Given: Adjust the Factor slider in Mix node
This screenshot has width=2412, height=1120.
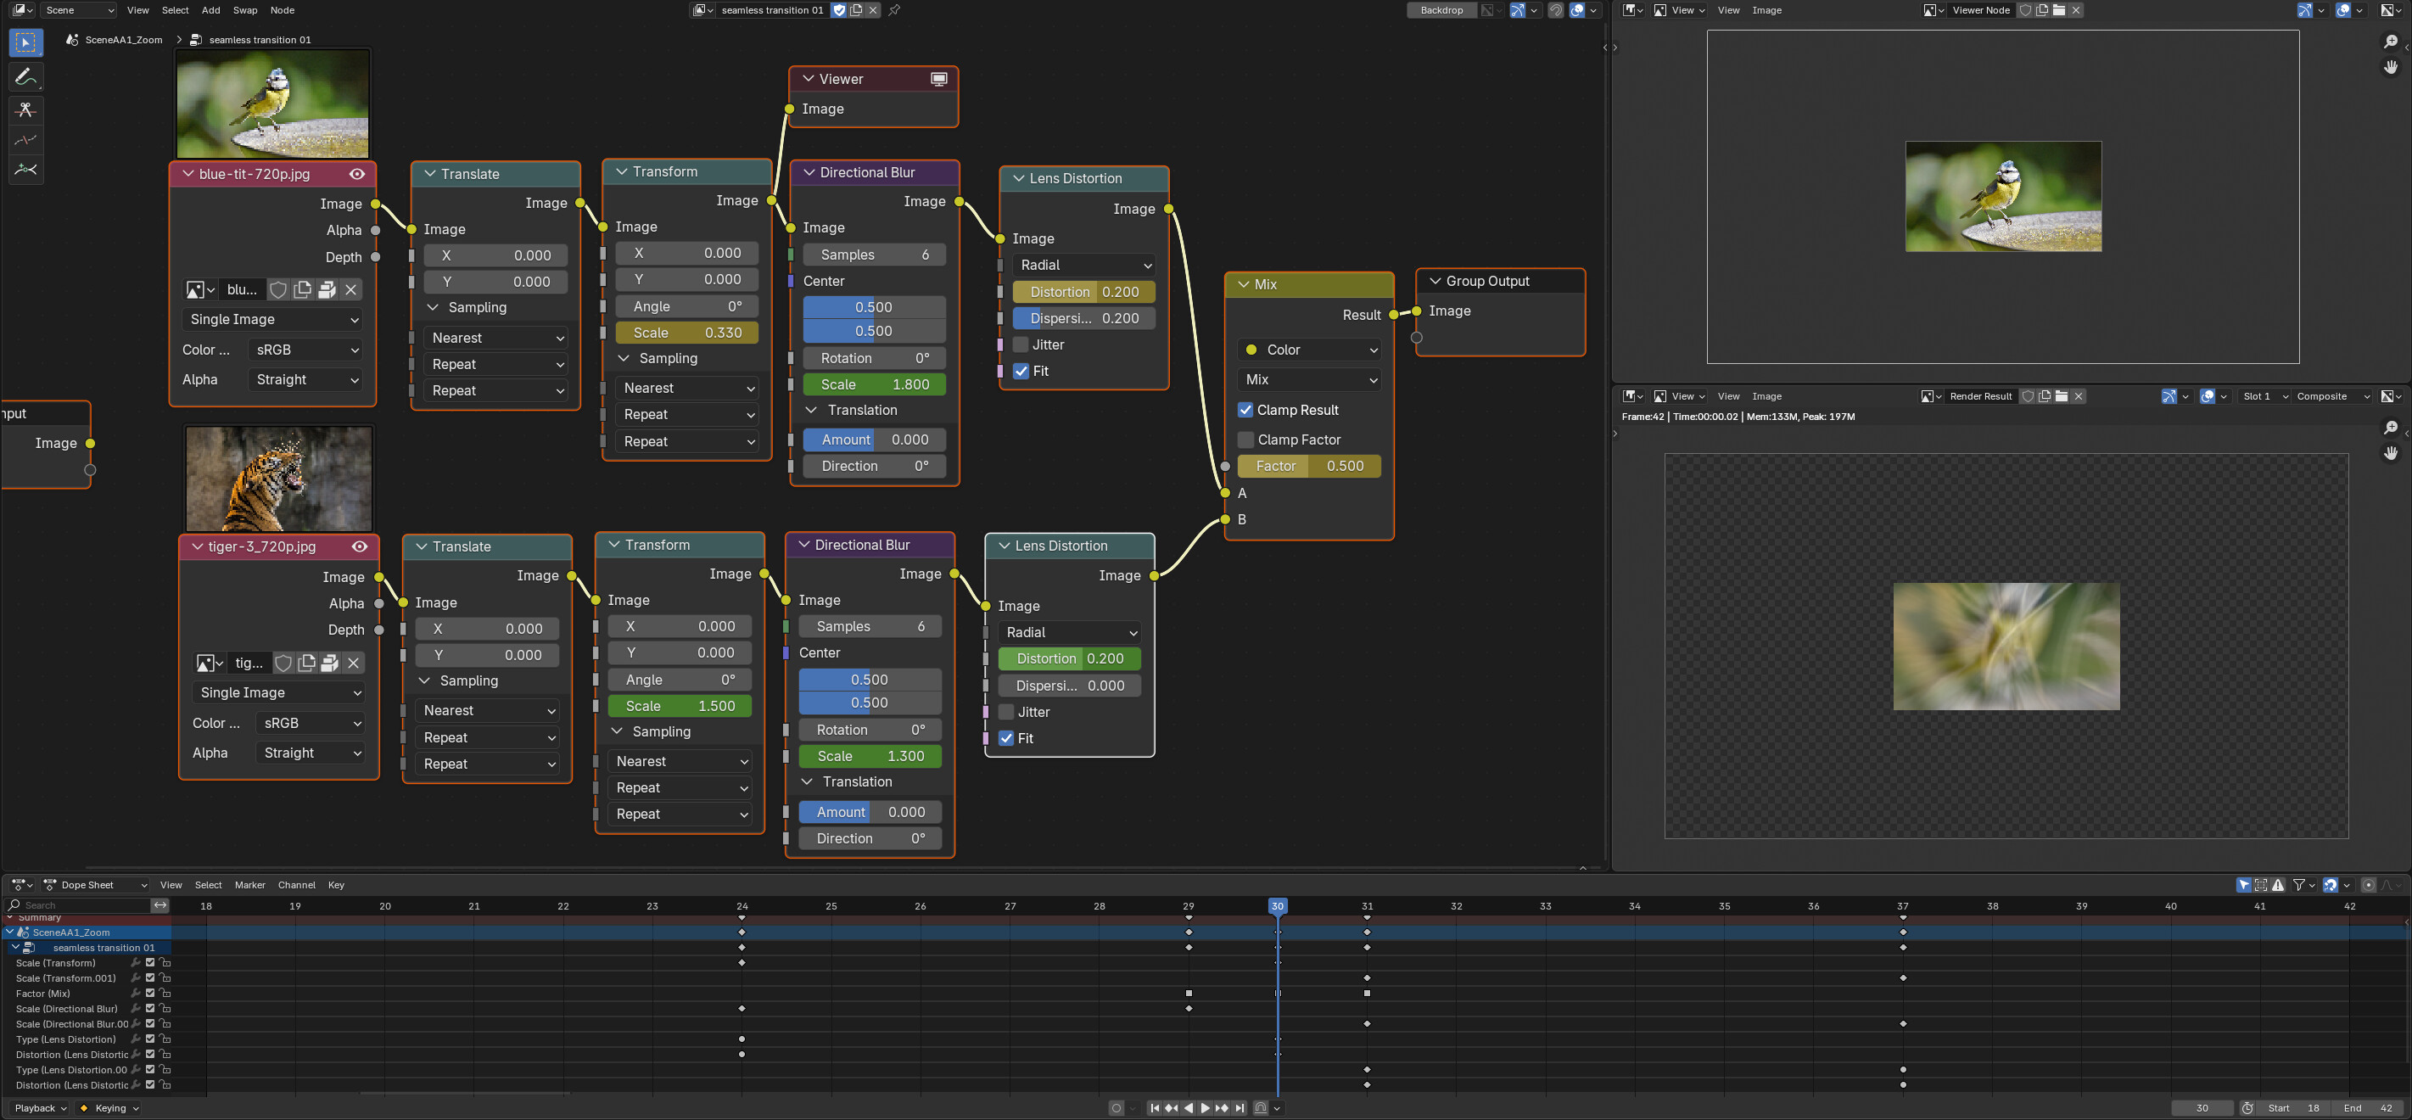Looking at the screenshot, I should pos(1309,467).
